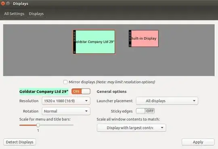218x149 pixels.
Task: Click the General options heading
Action: (112, 92)
